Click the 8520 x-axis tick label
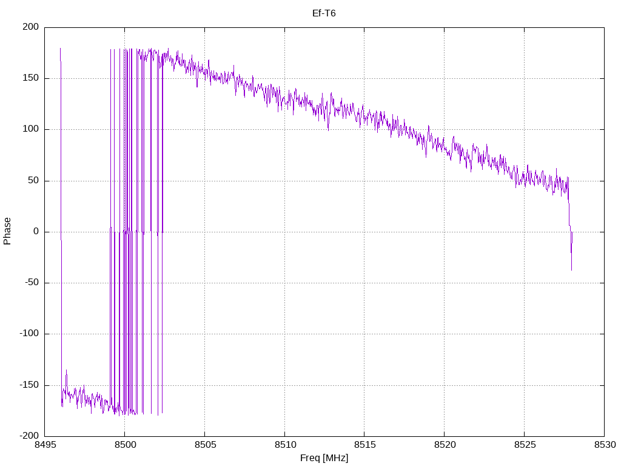 [445, 445]
